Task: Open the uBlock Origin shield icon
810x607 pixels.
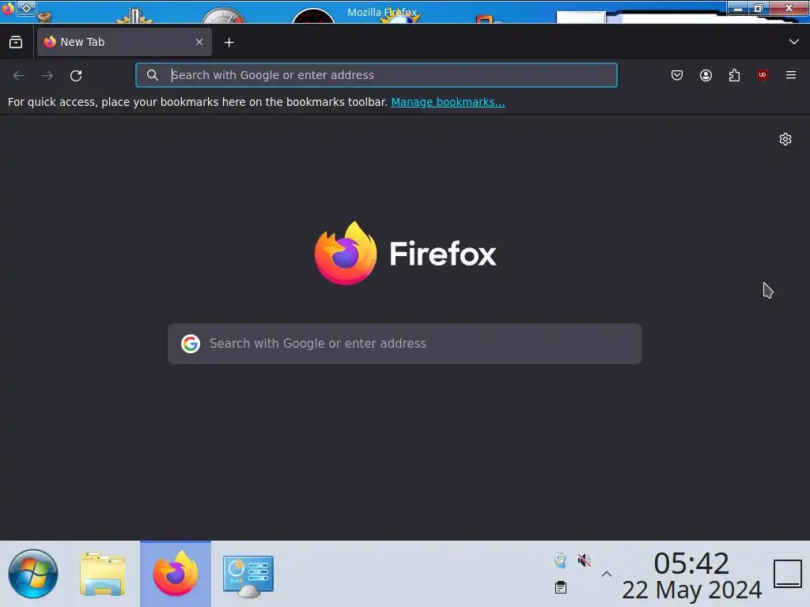Action: click(x=763, y=75)
